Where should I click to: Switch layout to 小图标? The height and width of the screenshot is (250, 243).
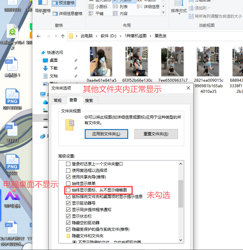(x=98, y=7)
